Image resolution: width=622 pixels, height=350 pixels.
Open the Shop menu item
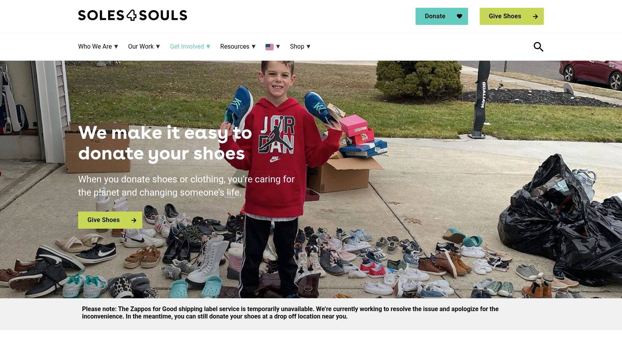[x=297, y=47]
